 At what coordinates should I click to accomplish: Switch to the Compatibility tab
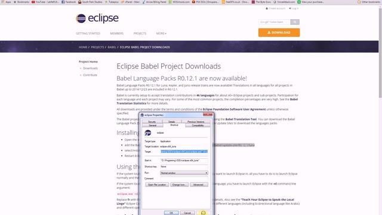click(198, 125)
